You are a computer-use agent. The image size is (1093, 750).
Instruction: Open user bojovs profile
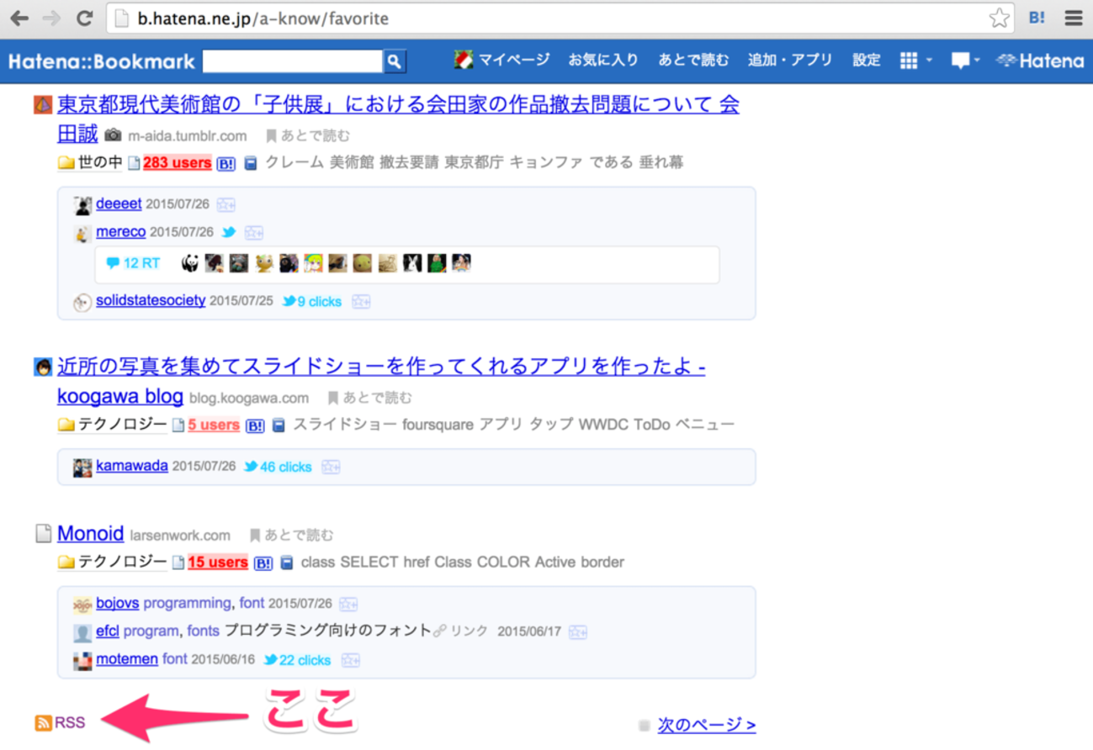click(x=118, y=603)
